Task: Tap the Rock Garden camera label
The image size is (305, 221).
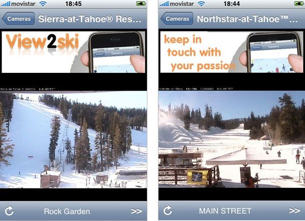Action: [x=67, y=211]
